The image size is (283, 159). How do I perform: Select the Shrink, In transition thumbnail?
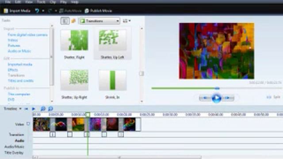[113, 80]
